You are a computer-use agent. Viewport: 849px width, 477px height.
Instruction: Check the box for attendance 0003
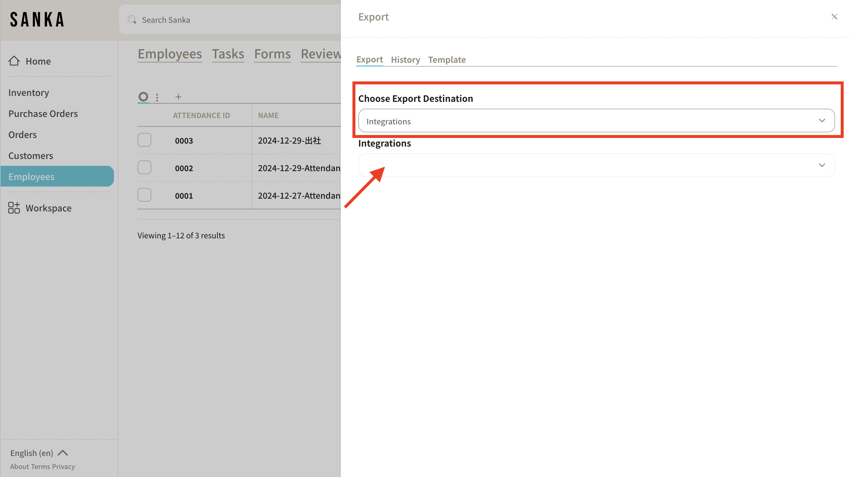coord(144,140)
